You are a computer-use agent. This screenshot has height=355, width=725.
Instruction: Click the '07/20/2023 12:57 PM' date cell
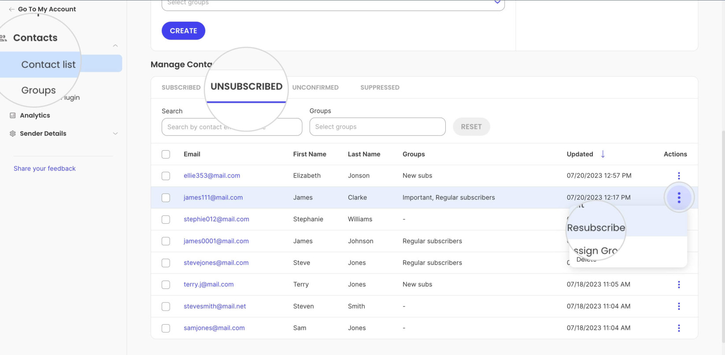pos(599,176)
